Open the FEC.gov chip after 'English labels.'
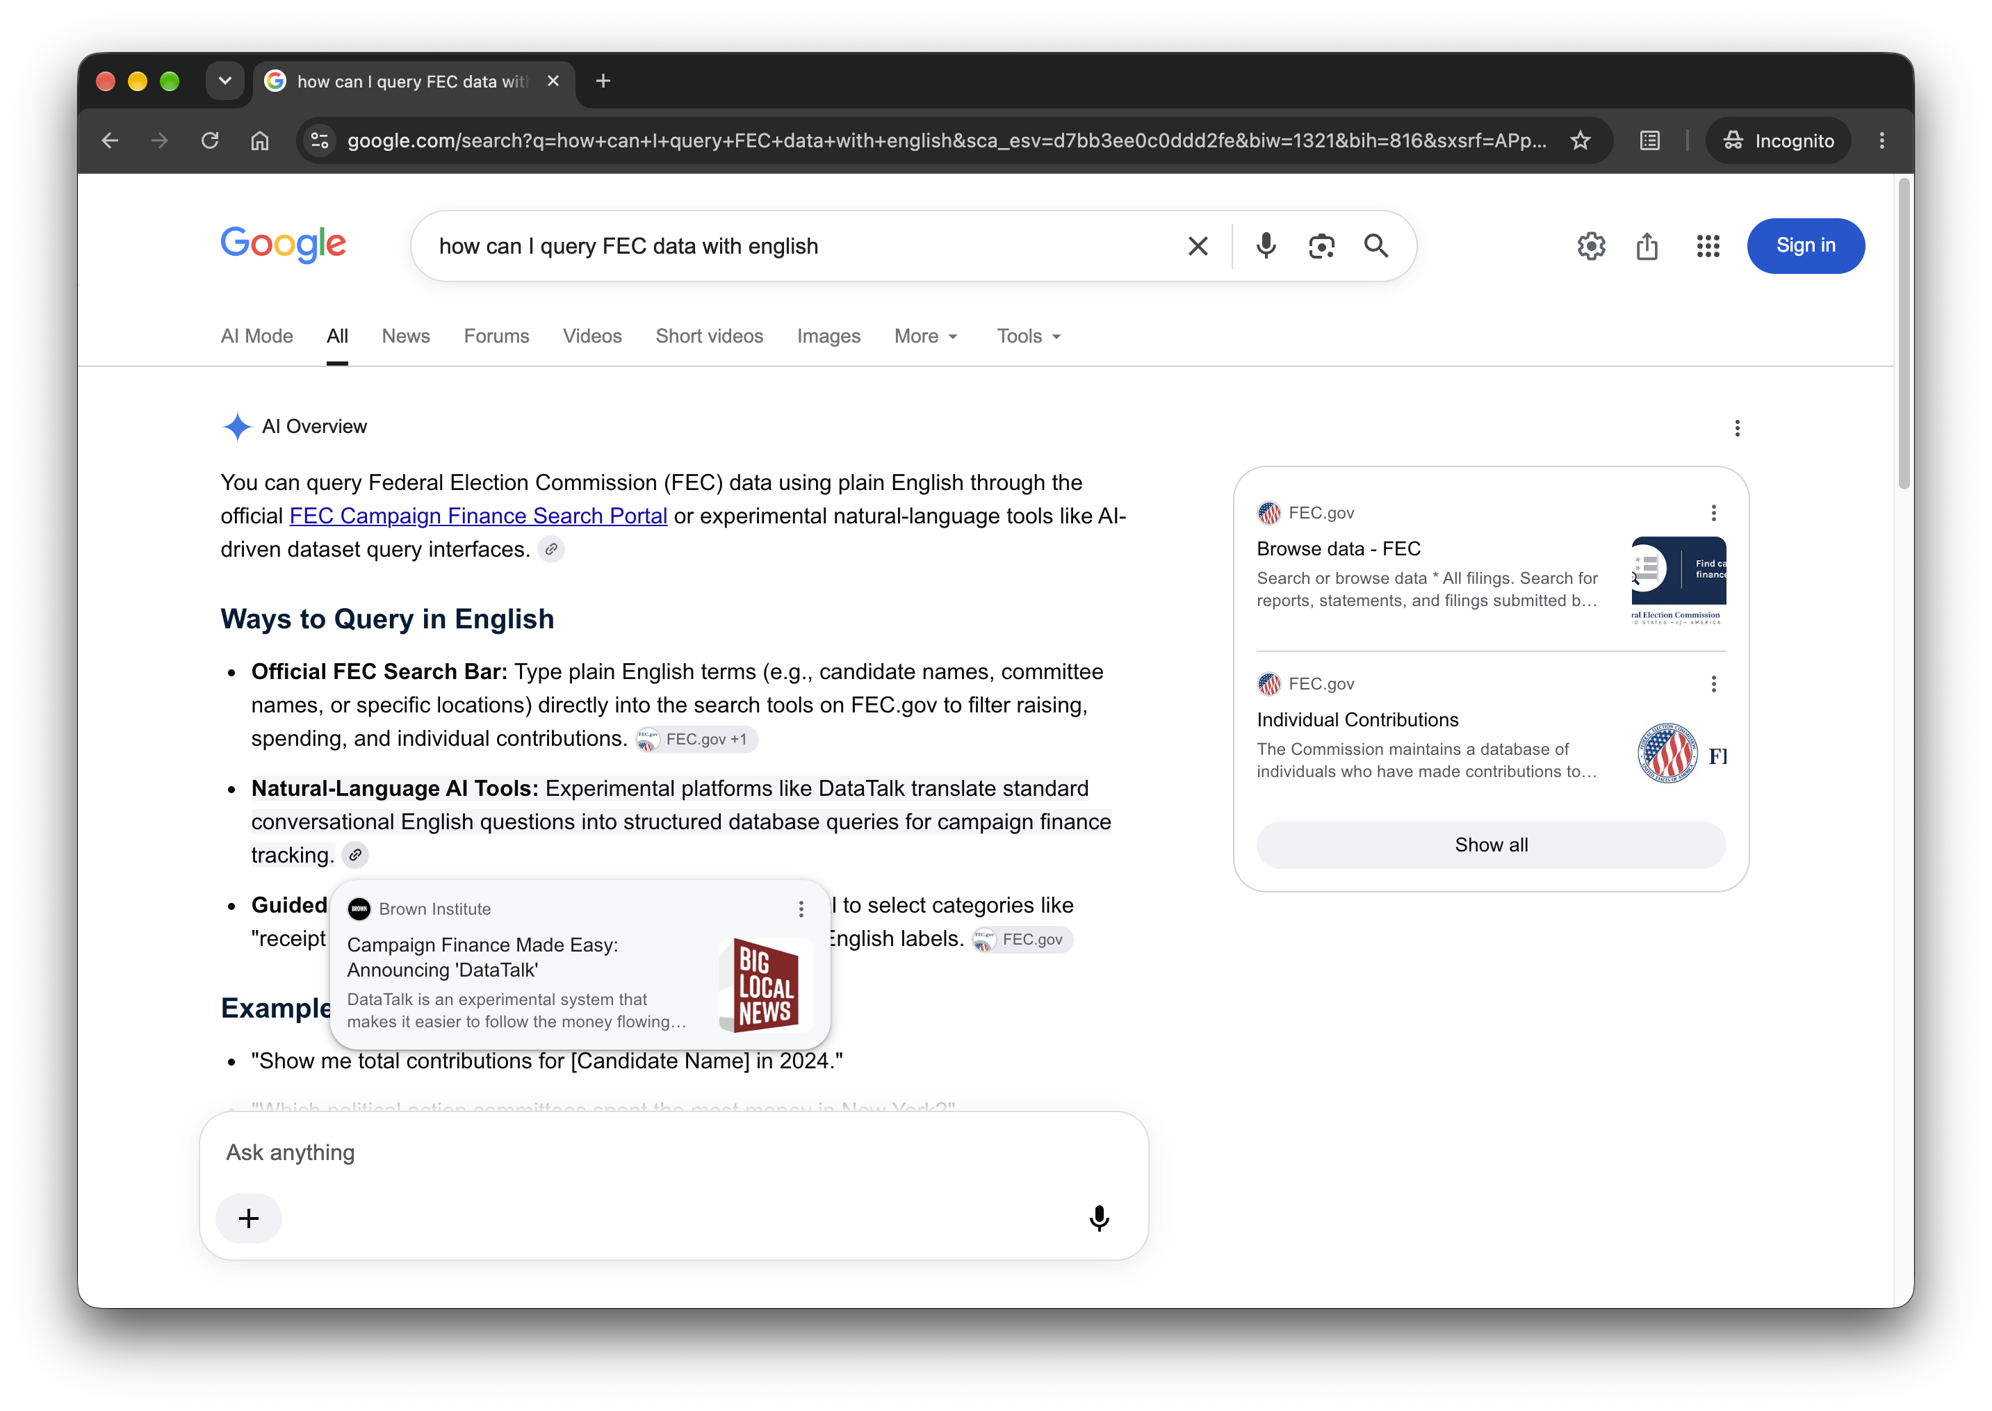Screen dimensions: 1992x1411 pos(1022,939)
